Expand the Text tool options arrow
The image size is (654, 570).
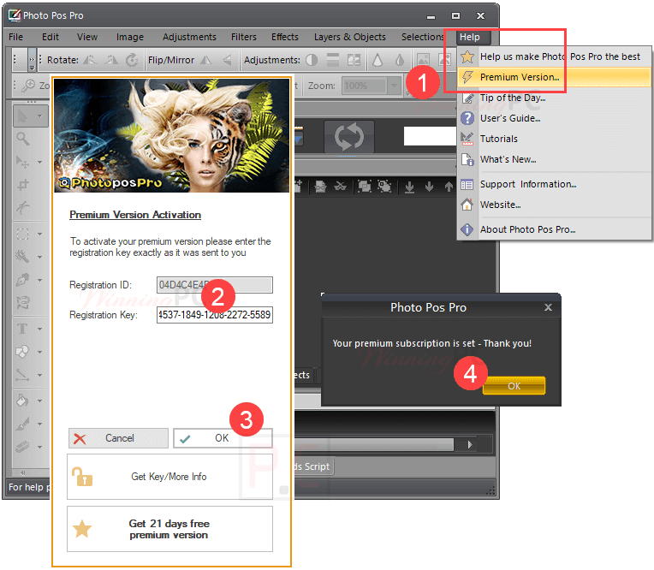click(40, 329)
